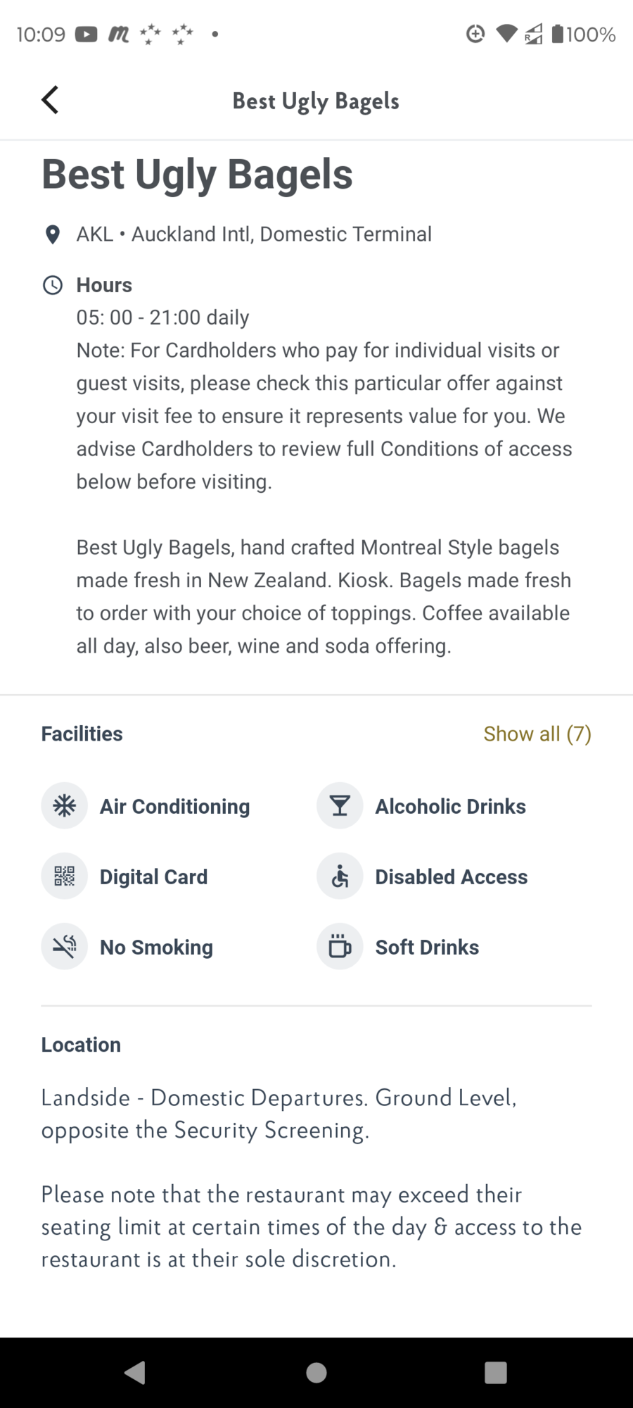Select the Digital Card QR icon

coord(65,876)
